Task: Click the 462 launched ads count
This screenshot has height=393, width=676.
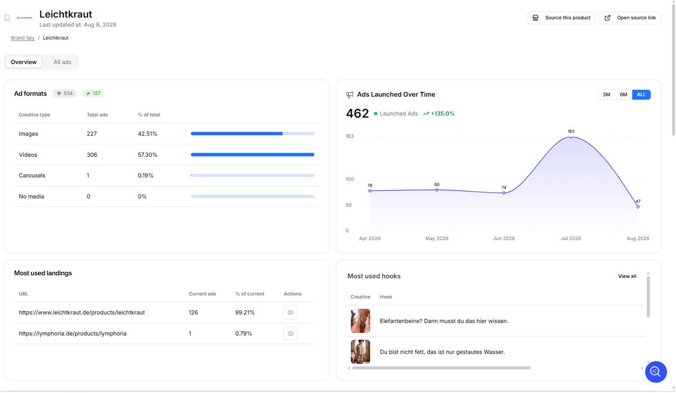Action: click(357, 113)
